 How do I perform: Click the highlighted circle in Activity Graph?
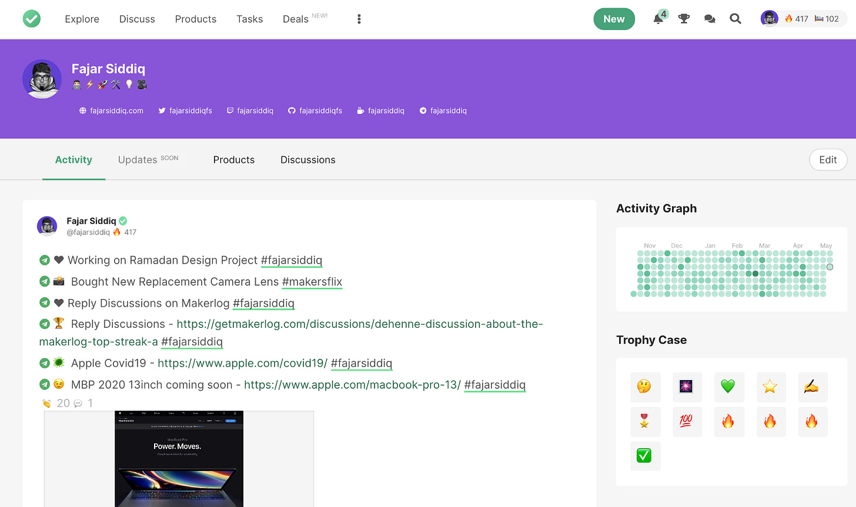tap(830, 267)
